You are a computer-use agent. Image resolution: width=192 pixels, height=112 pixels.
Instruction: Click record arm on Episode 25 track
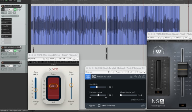click(3, 6)
